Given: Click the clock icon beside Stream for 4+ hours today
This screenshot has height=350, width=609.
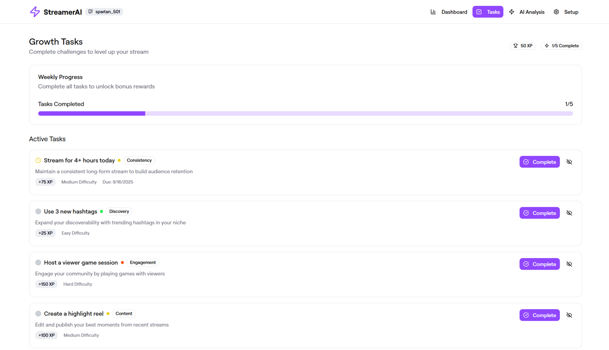Looking at the screenshot, I should [38, 160].
